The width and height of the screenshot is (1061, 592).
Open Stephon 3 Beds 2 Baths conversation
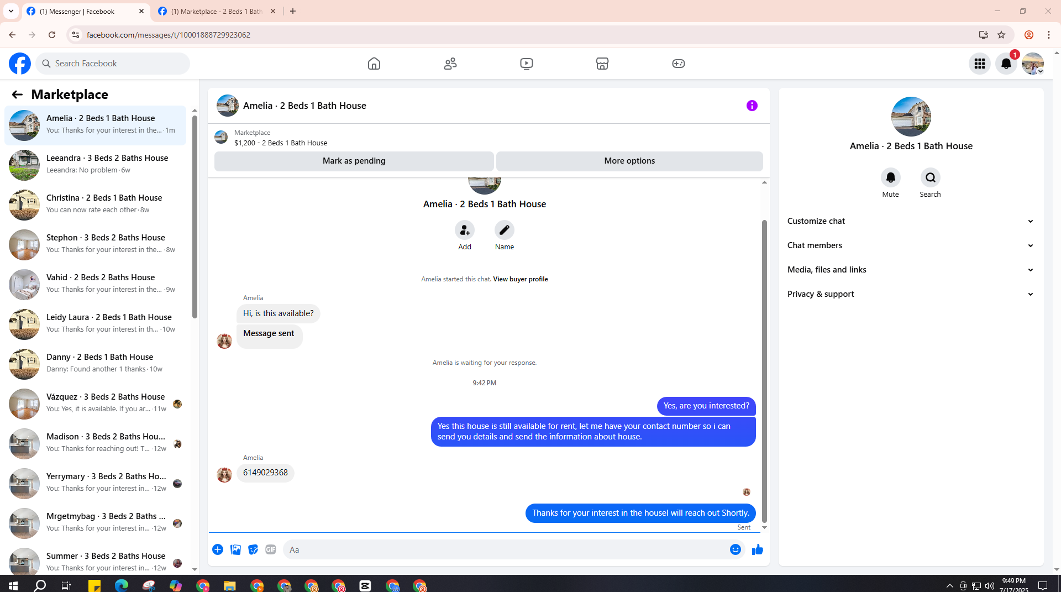tap(95, 245)
